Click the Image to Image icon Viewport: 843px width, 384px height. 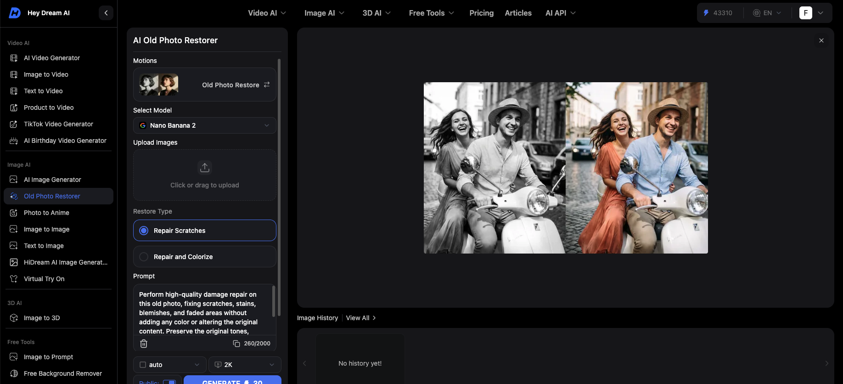coord(14,229)
